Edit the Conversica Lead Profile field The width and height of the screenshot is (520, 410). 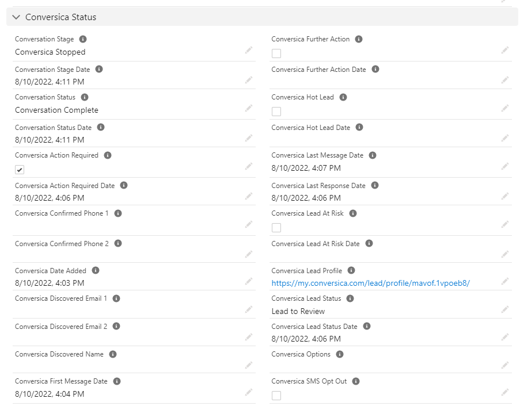tap(505, 281)
